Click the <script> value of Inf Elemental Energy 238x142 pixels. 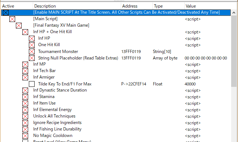click(193, 110)
